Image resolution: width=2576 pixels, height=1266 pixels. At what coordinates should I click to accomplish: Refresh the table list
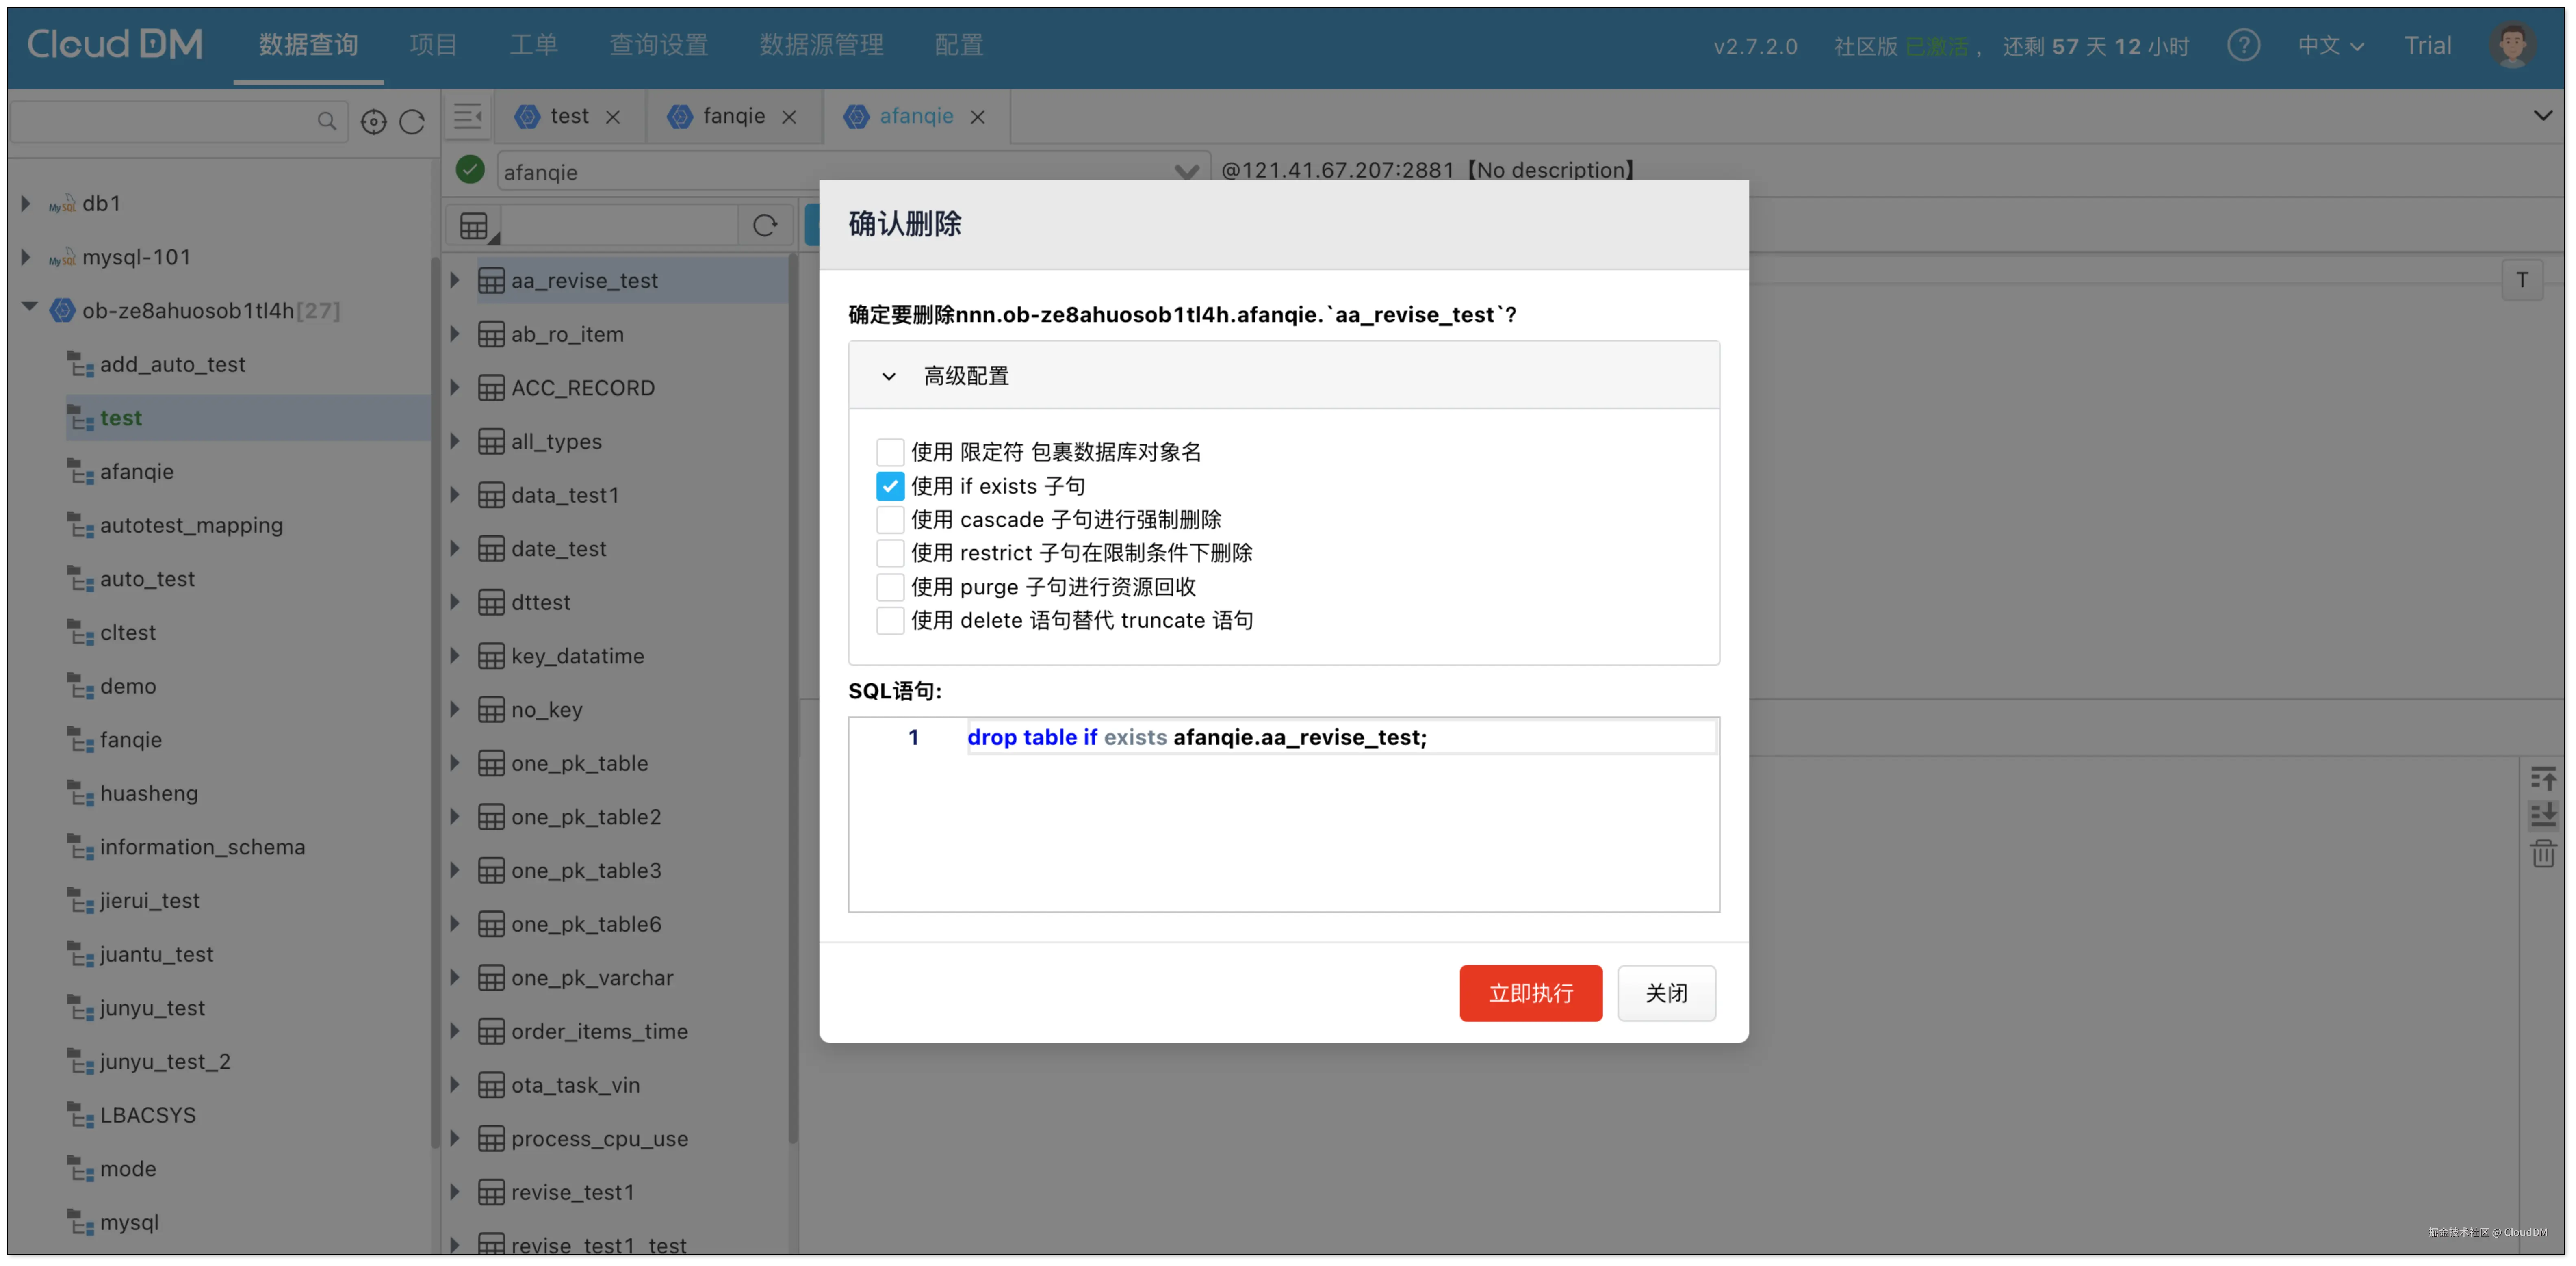tap(765, 226)
